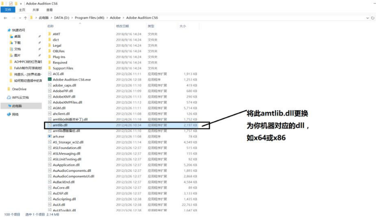This screenshot has width=376, height=217.
Task: Select the arh.exe application icon
Action: (x=50, y=137)
